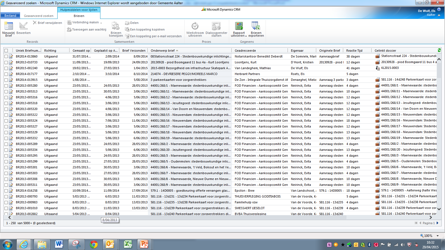Sort by Eigenaar column header
The height and width of the screenshot is (250, 445).
point(297,51)
